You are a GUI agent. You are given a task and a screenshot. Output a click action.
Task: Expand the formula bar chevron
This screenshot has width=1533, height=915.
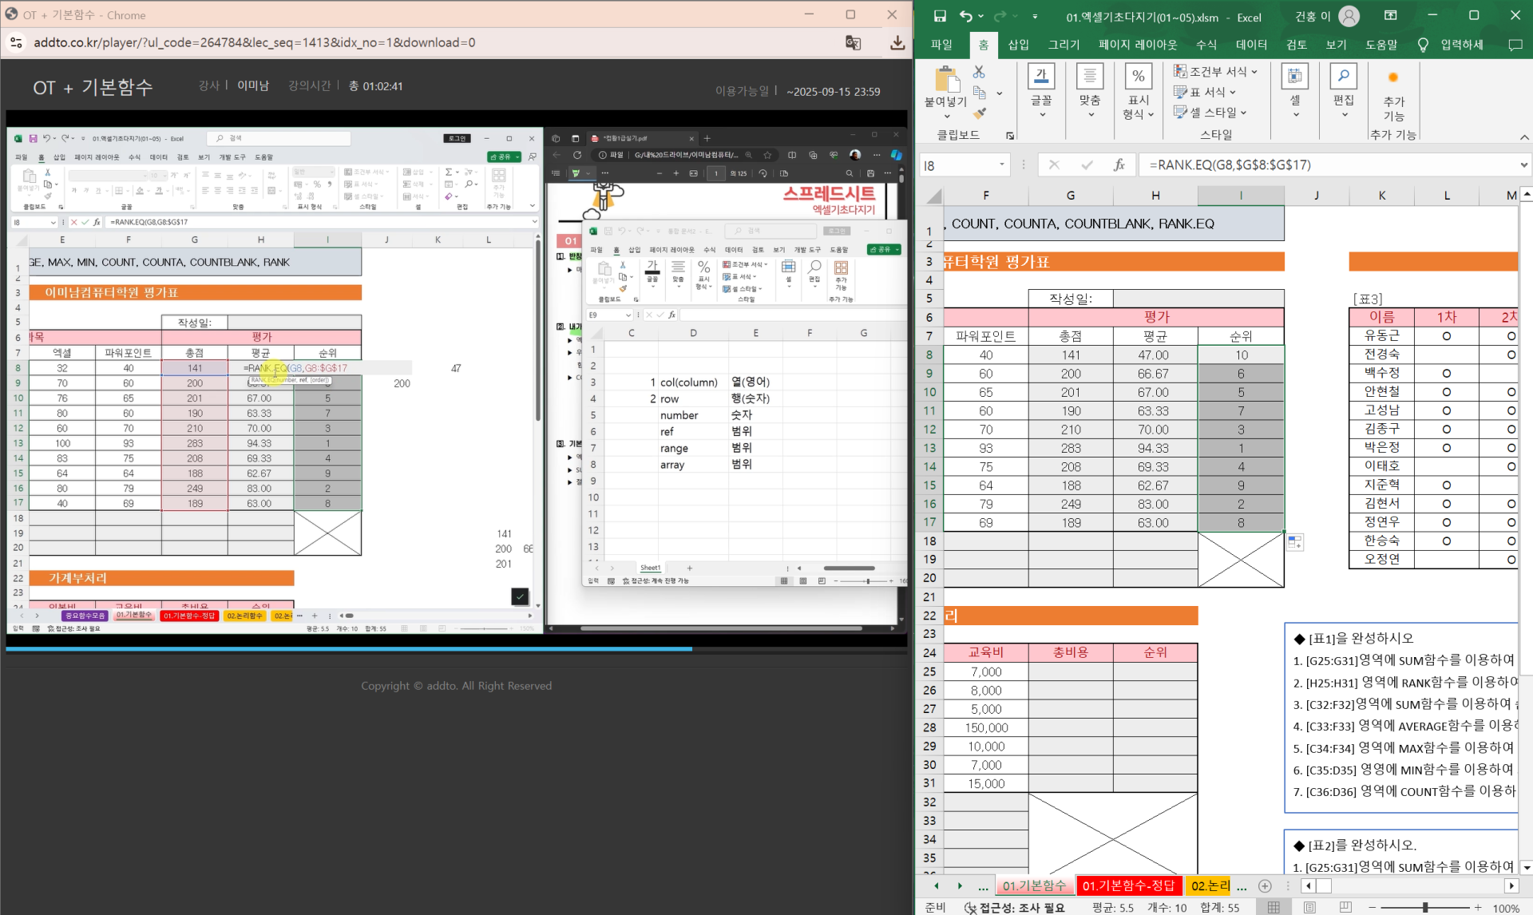(x=1523, y=164)
